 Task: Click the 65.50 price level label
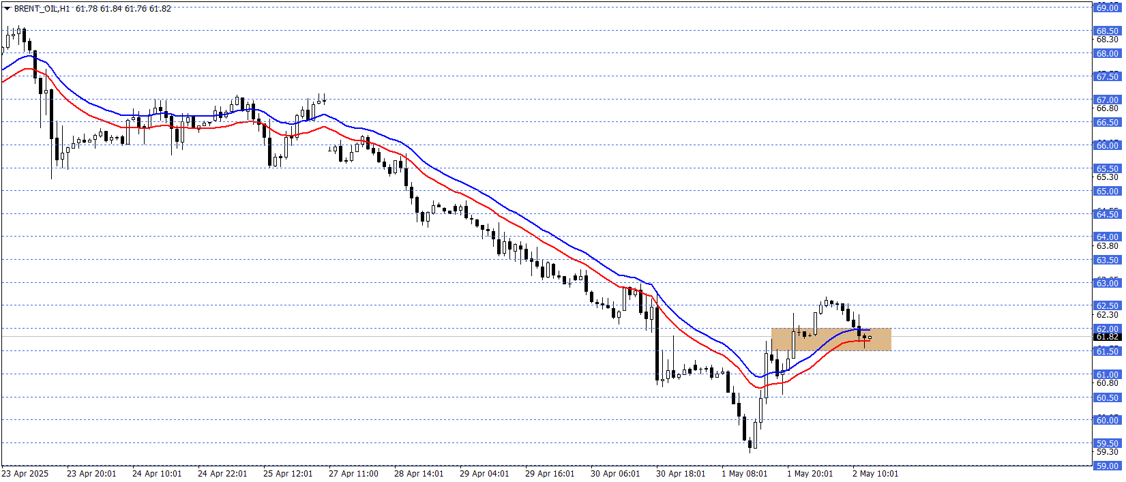click(x=1108, y=168)
